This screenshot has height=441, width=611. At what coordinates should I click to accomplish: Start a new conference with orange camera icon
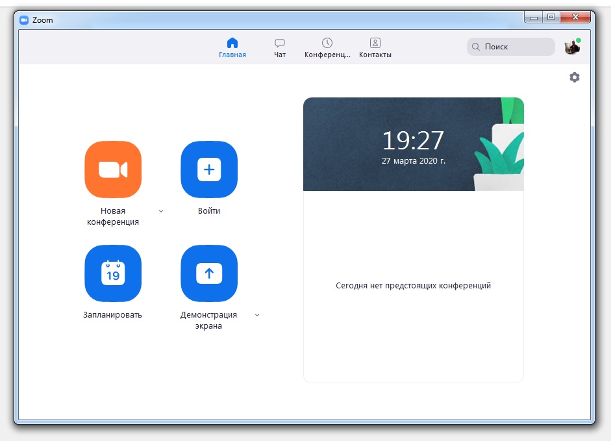[113, 170]
